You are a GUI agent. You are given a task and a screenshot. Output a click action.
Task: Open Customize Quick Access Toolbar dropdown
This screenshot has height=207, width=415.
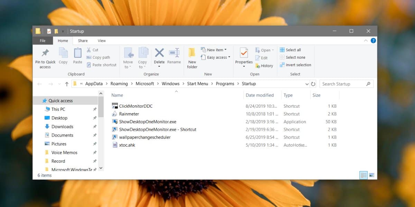click(63, 31)
